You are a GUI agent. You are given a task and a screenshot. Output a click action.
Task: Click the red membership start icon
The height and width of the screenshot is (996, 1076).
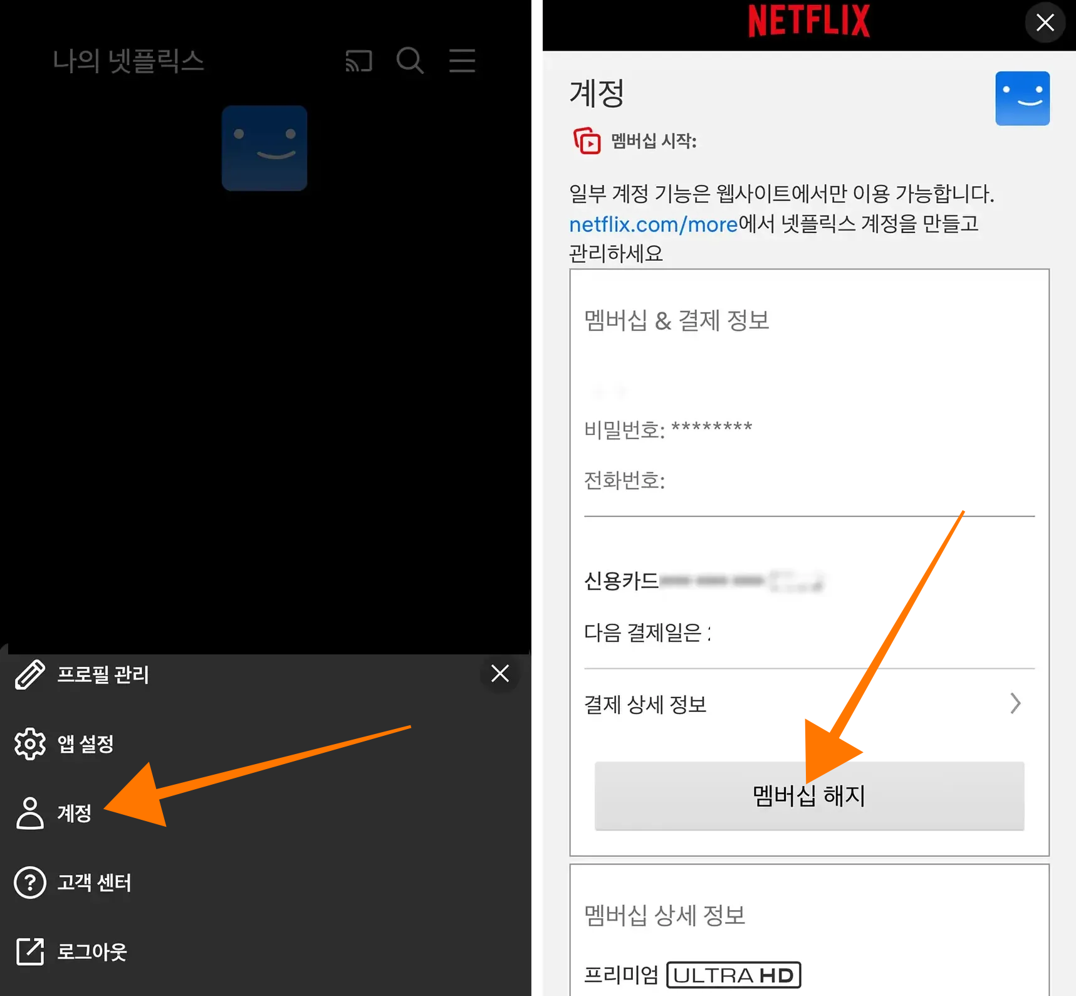tap(587, 140)
